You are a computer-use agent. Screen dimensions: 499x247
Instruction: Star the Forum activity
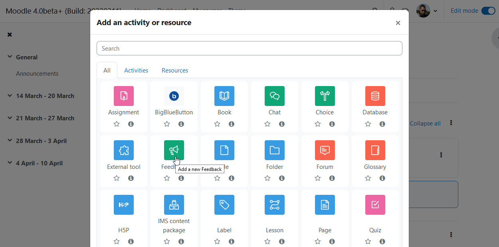[x=318, y=178]
